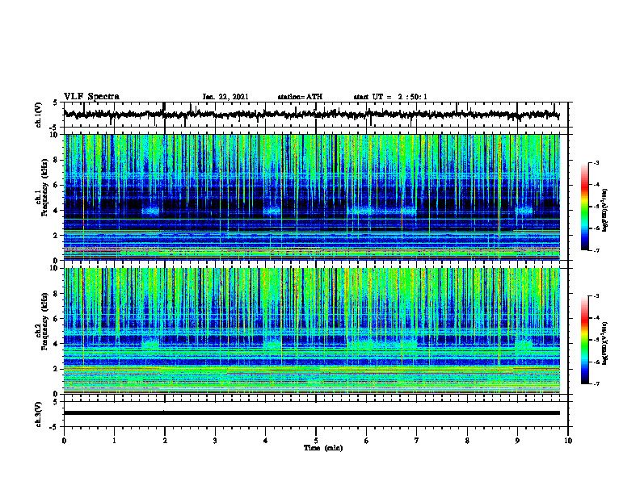Click the ch.1 waveform trace panel
640x494 pixels.
coord(316,115)
